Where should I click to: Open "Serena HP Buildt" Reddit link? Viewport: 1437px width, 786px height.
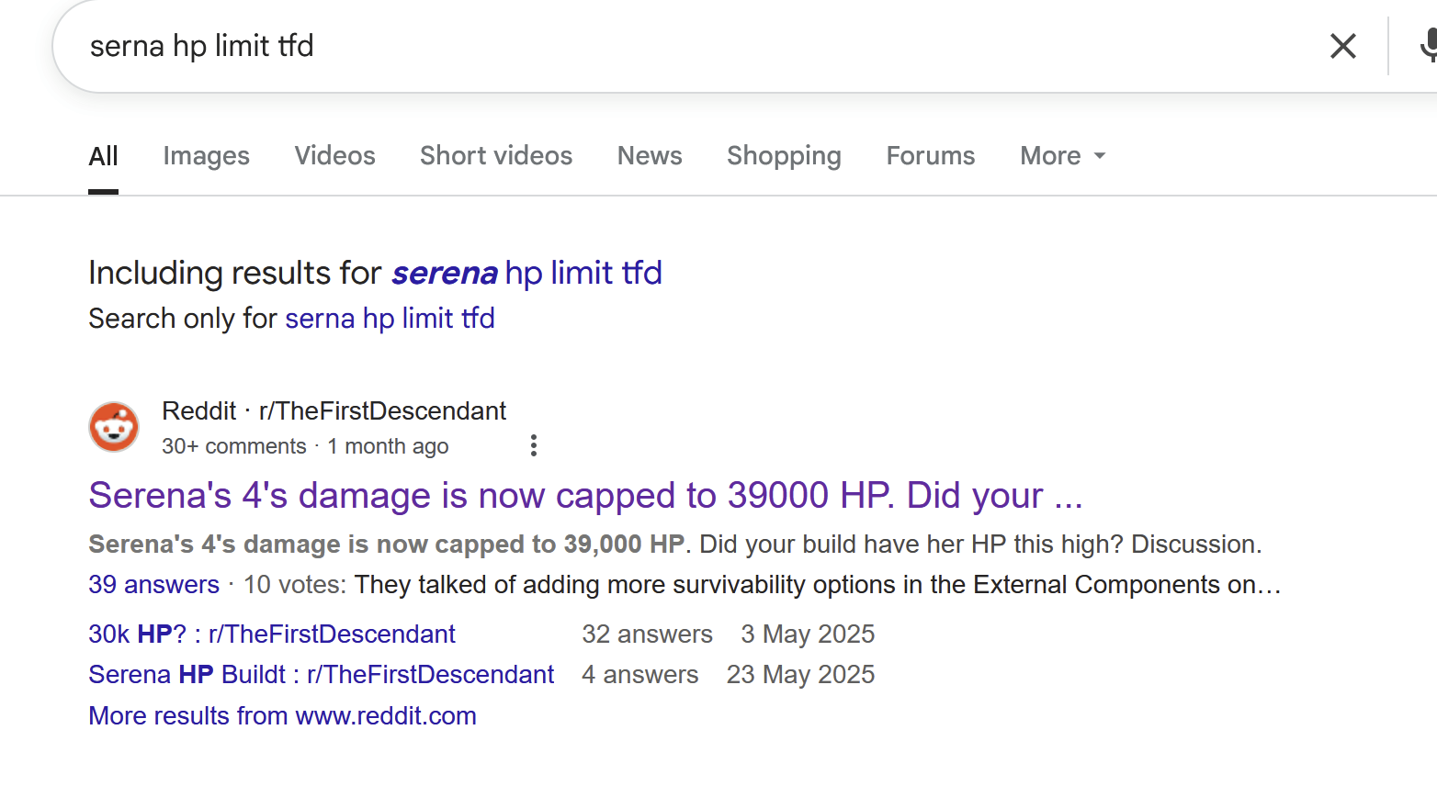[322, 675]
